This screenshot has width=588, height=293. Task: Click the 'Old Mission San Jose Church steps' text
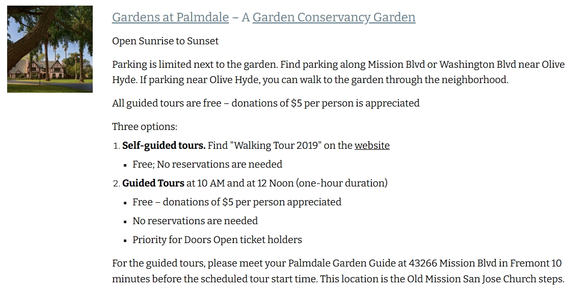click(x=485, y=279)
